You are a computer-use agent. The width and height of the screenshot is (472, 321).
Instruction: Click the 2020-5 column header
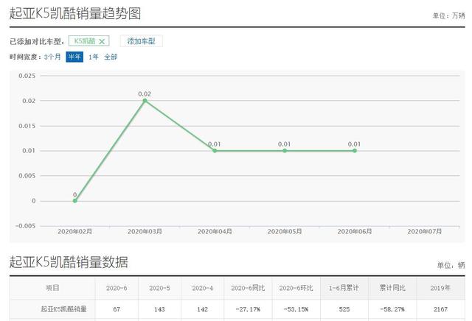[159, 288]
